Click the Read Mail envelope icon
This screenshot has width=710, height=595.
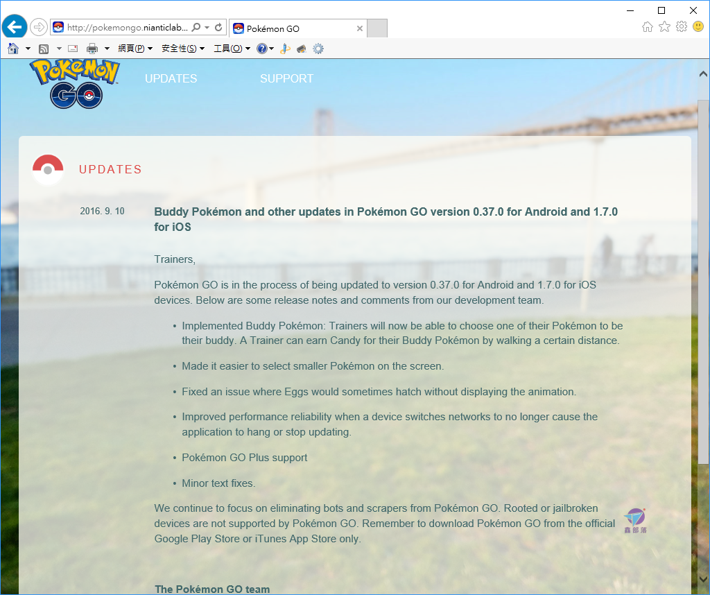tap(73, 49)
